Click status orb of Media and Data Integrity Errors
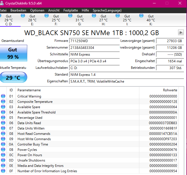 point(3,166)
